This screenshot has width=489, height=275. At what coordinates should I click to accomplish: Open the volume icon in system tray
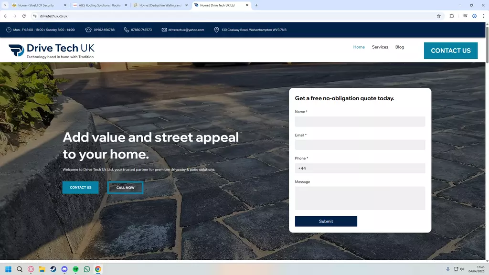462,269
